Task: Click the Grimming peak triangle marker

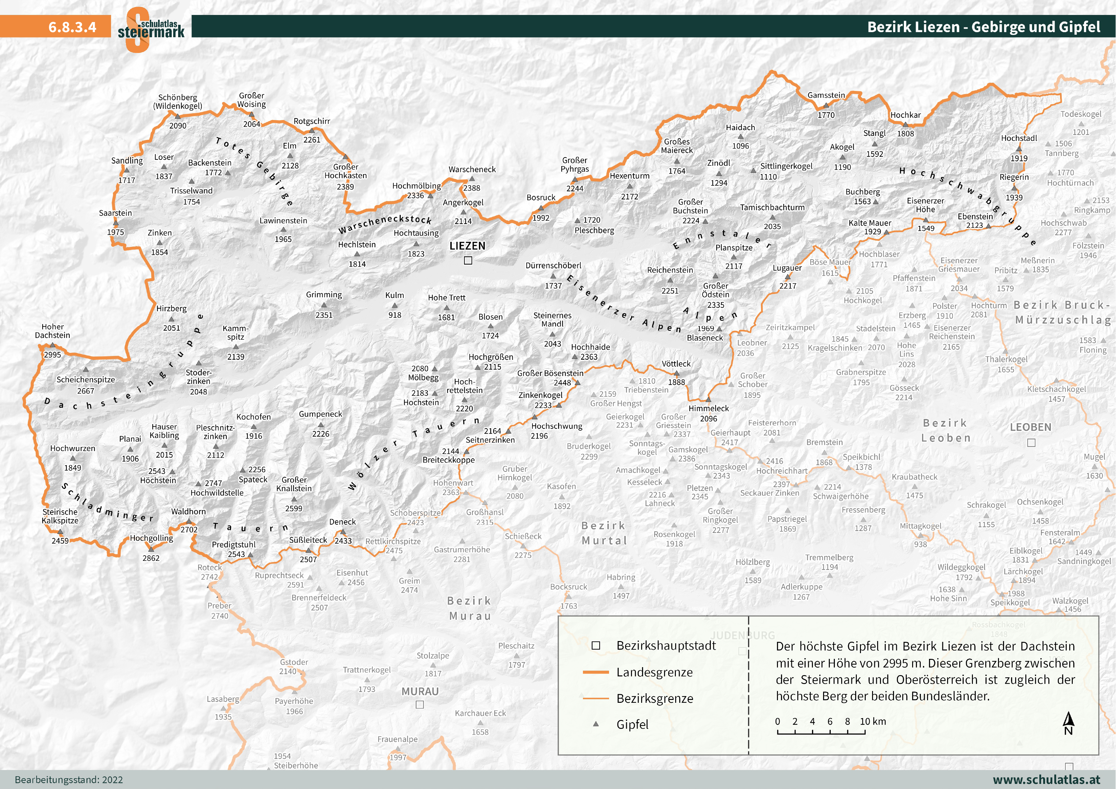Action: click(324, 305)
